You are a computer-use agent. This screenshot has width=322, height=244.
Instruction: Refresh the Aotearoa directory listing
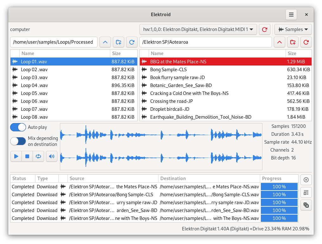point(306,42)
